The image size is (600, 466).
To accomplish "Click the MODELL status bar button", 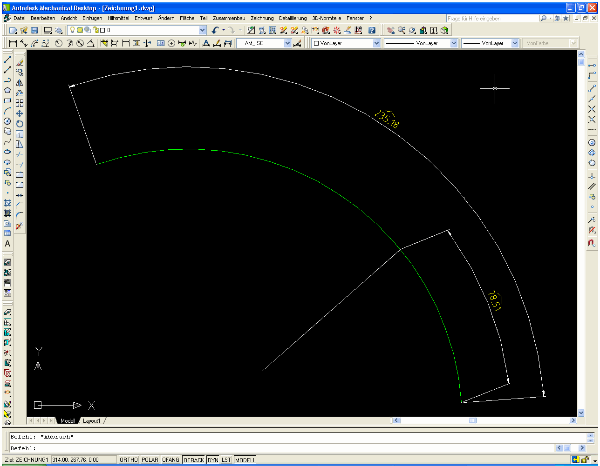I will [245, 459].
